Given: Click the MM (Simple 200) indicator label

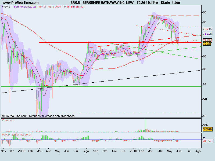Looking at the screenshot, I should click(49, 6).
